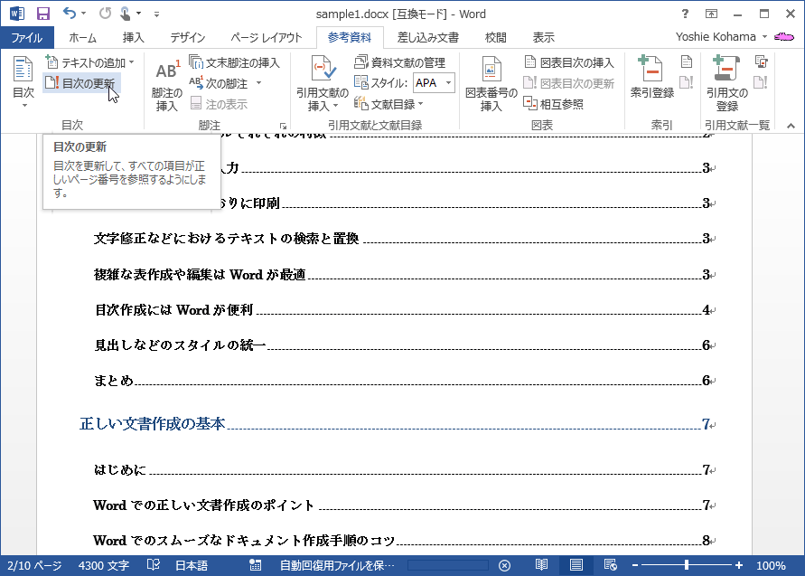Viewport: 805px width, 576px height.
Task: Click 文末脚注の挿入 (Insert Endnote)
Action: (234, 62)
